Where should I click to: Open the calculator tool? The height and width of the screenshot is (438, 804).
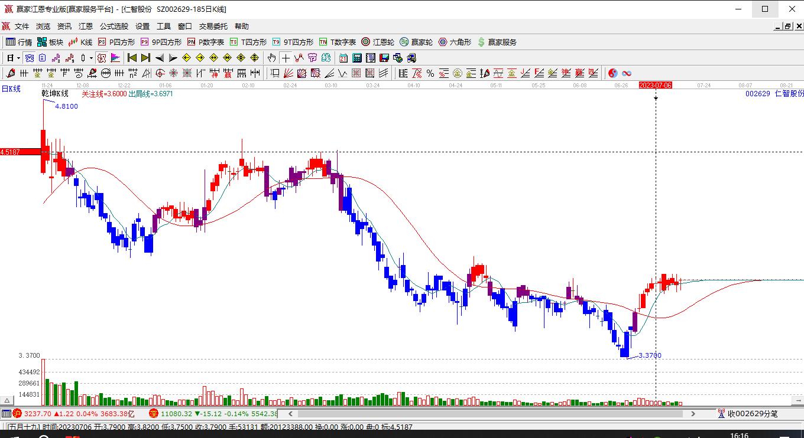(x=357, y=58)
